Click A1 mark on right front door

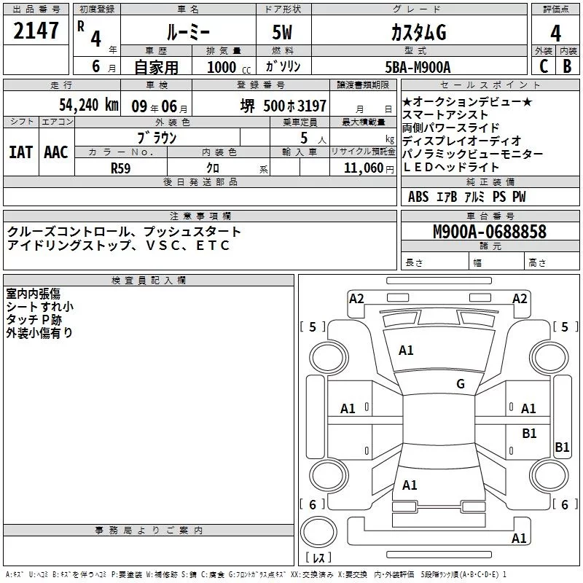pos(528,409)
